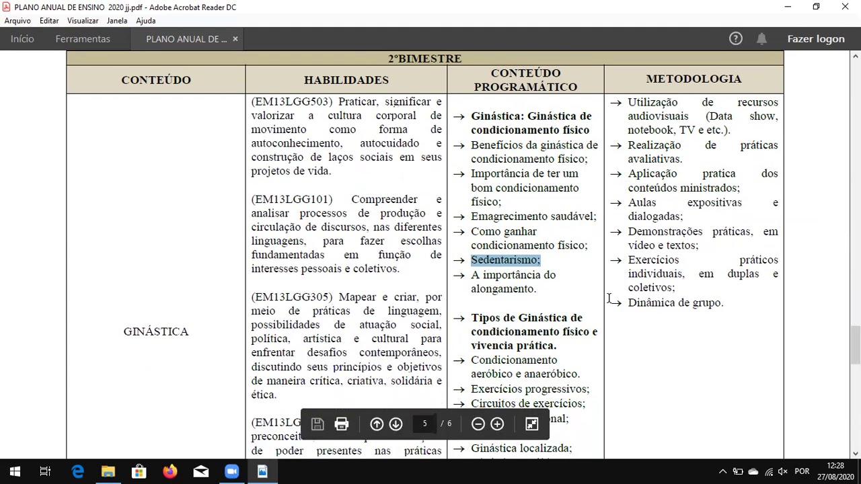Print the document using printer icon
Image resolution: width=861 pixels, height=484 pixels.
(x=342, y=424)
